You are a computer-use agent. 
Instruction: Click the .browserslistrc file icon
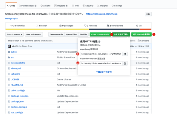click(9, 63)
